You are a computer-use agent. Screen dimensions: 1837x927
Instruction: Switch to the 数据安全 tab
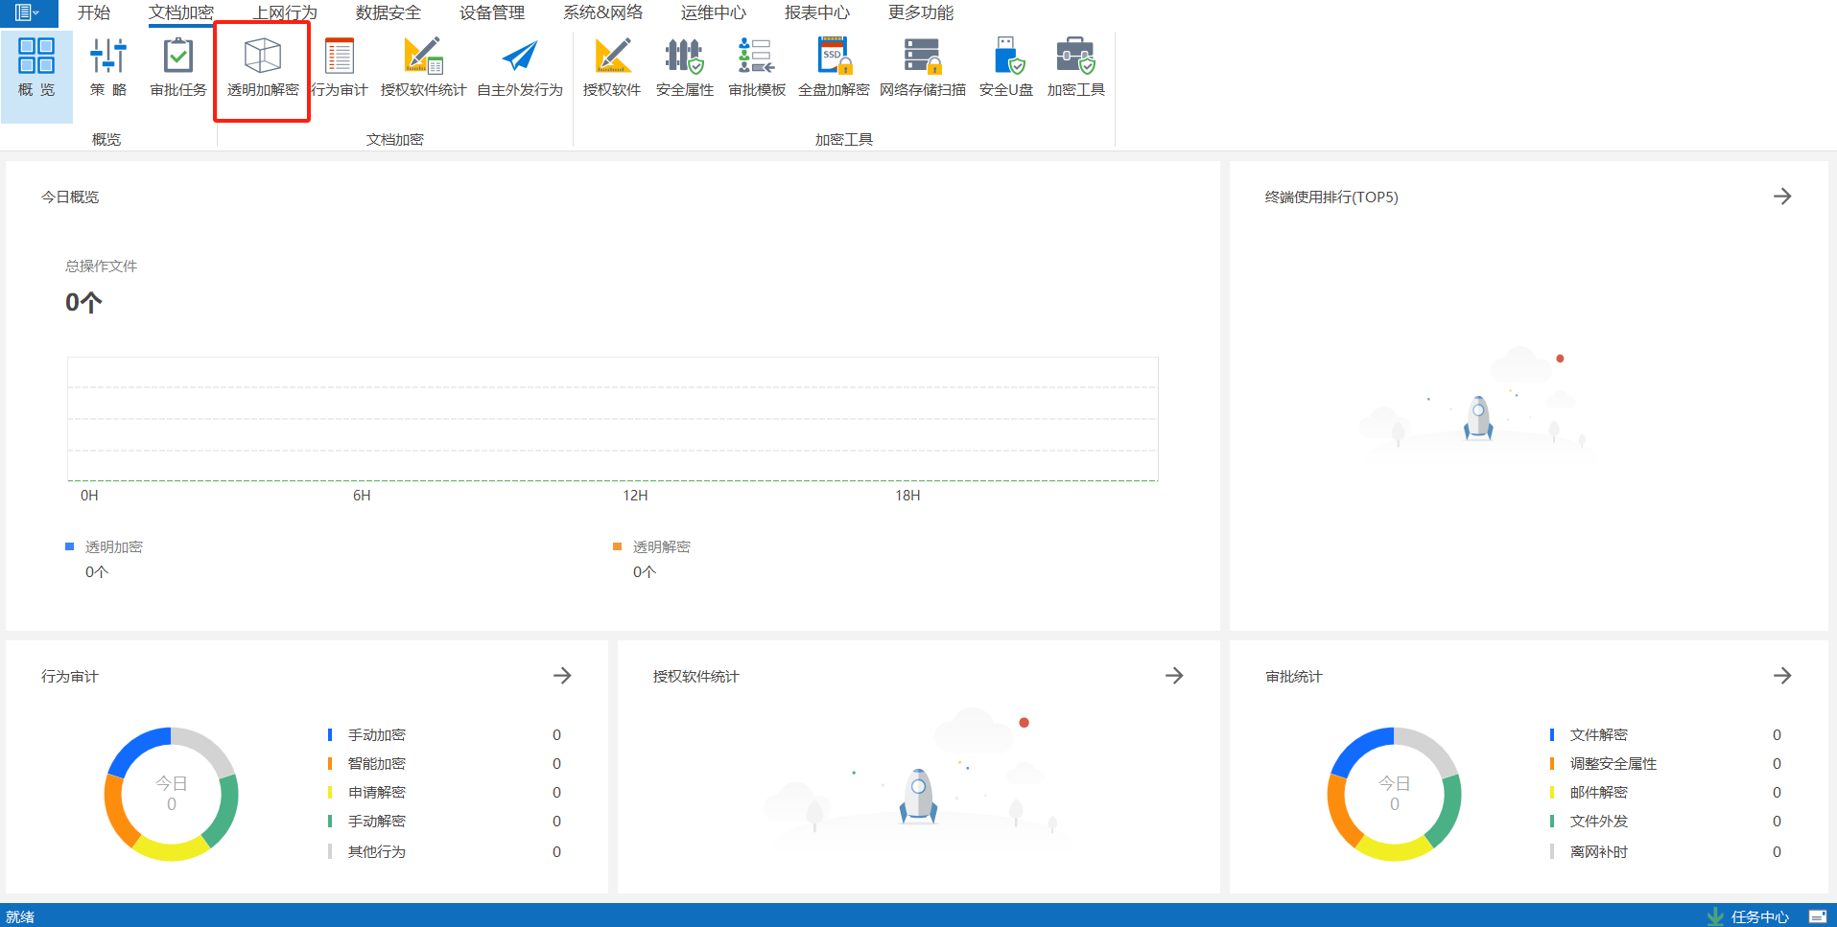coord(388,12)
